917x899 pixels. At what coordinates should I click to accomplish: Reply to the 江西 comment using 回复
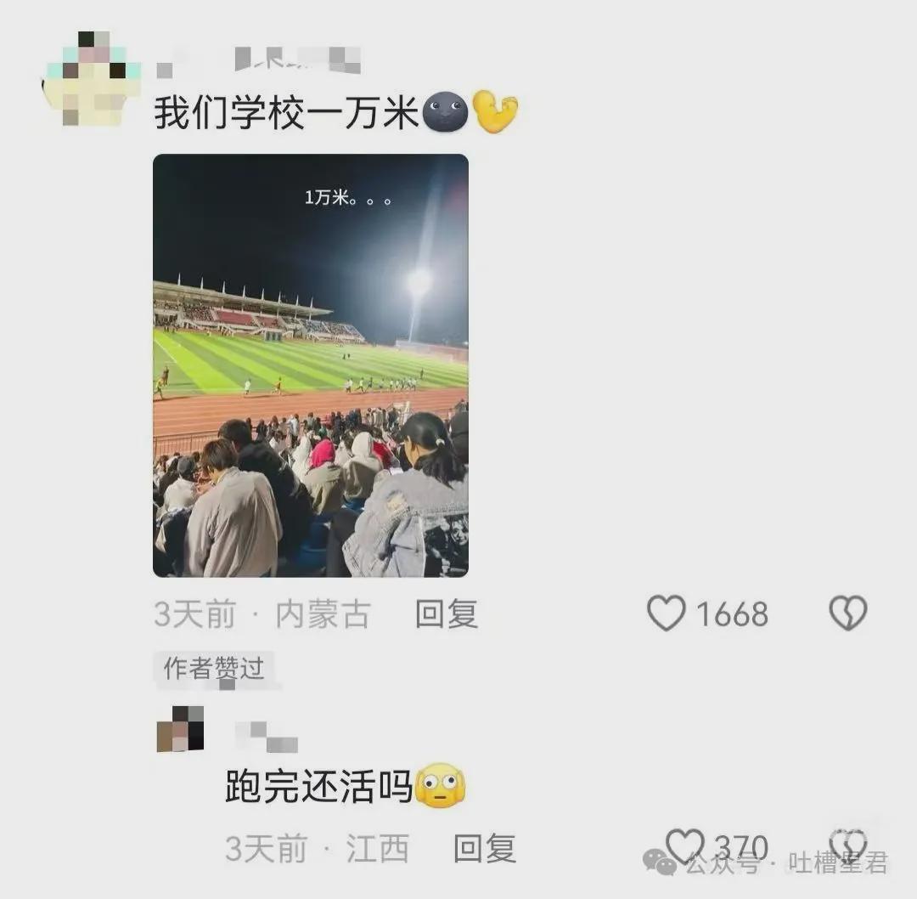click(485, 848)
